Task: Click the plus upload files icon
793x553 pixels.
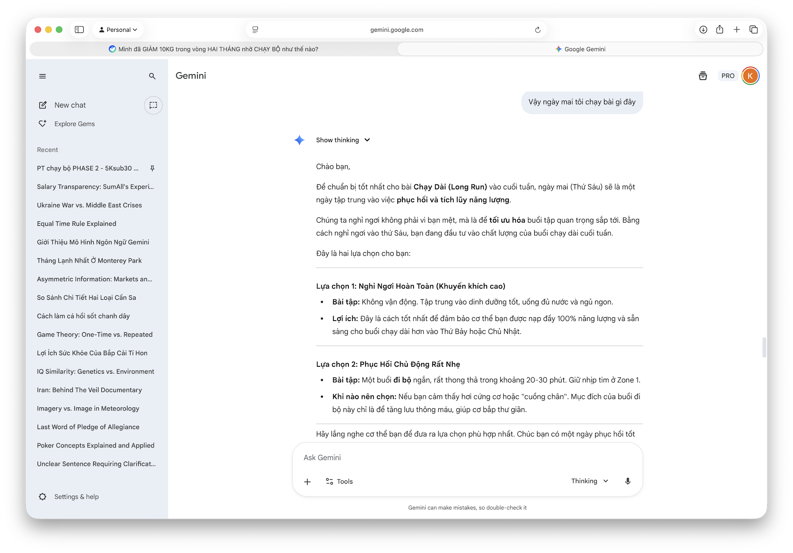Action: click(307, 481)
